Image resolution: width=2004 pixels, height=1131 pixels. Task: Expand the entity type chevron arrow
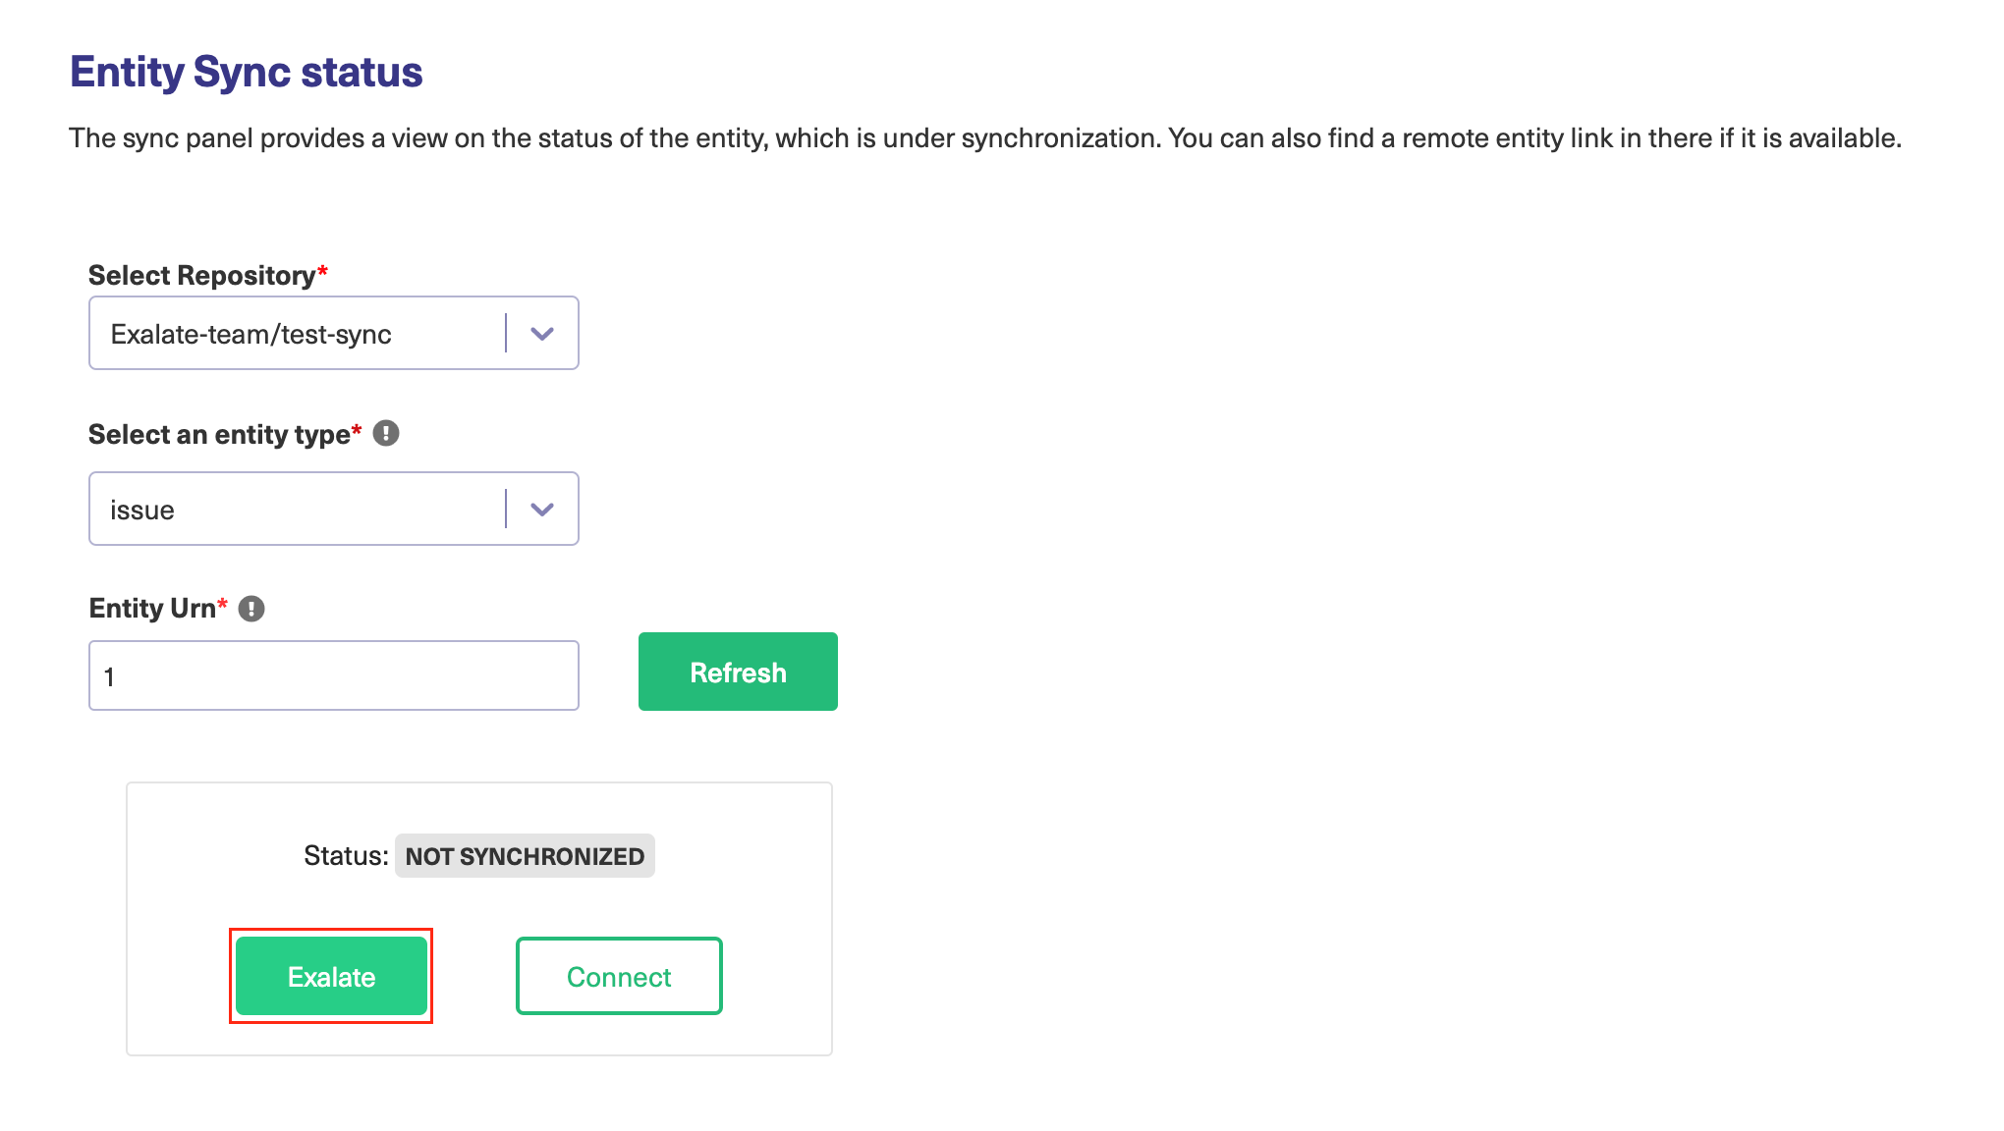542,510
